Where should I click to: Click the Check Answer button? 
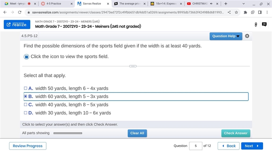[x=236, y=133]
